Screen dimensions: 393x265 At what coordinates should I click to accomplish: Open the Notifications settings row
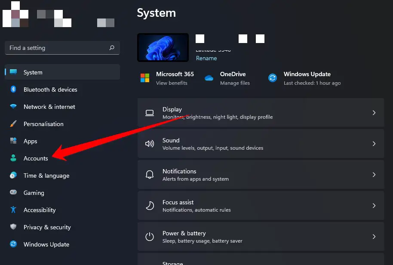tap(261, 175)
